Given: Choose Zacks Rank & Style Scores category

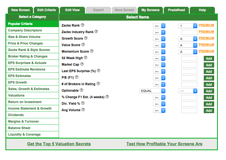Looking at the screenshot, I should tap(32, 50).
